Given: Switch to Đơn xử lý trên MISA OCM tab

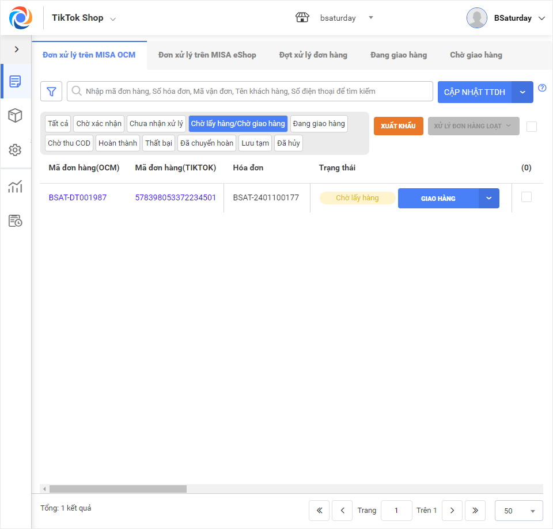Looking at the screenshot, I should point(89,55).
